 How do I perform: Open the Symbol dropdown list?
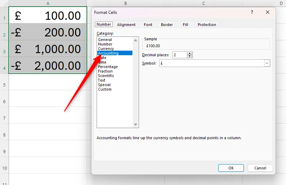(x=267, y=63)
